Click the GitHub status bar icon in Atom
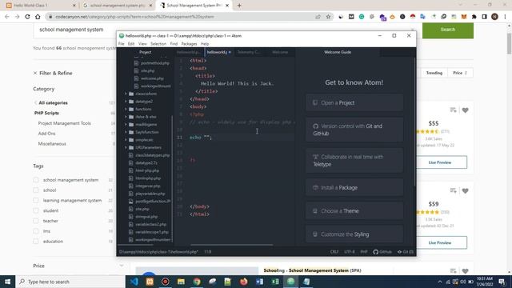Image resolution: width=512 pixels, height=288 pixels. coord(382,252)
